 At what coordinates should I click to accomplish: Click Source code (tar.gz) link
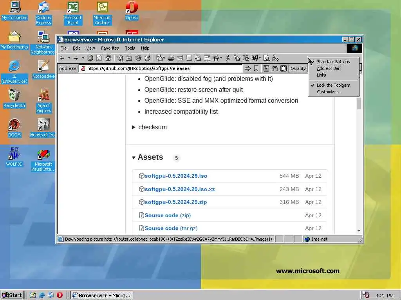pos(171,228)
